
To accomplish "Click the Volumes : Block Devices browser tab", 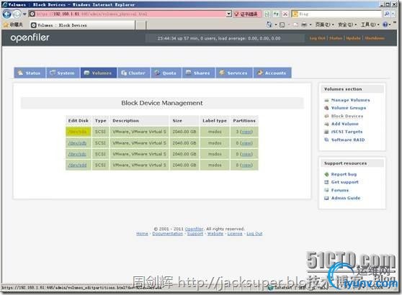I will click(x=82, y=25).
